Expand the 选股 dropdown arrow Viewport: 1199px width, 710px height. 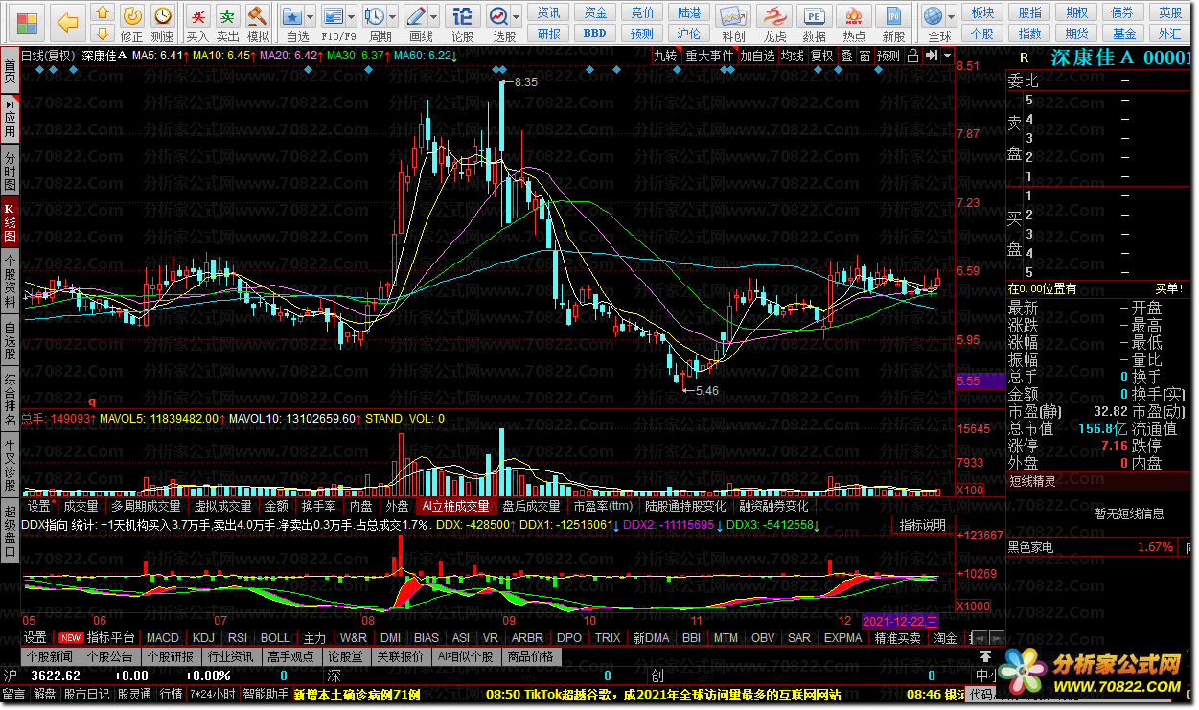[518, 16]
